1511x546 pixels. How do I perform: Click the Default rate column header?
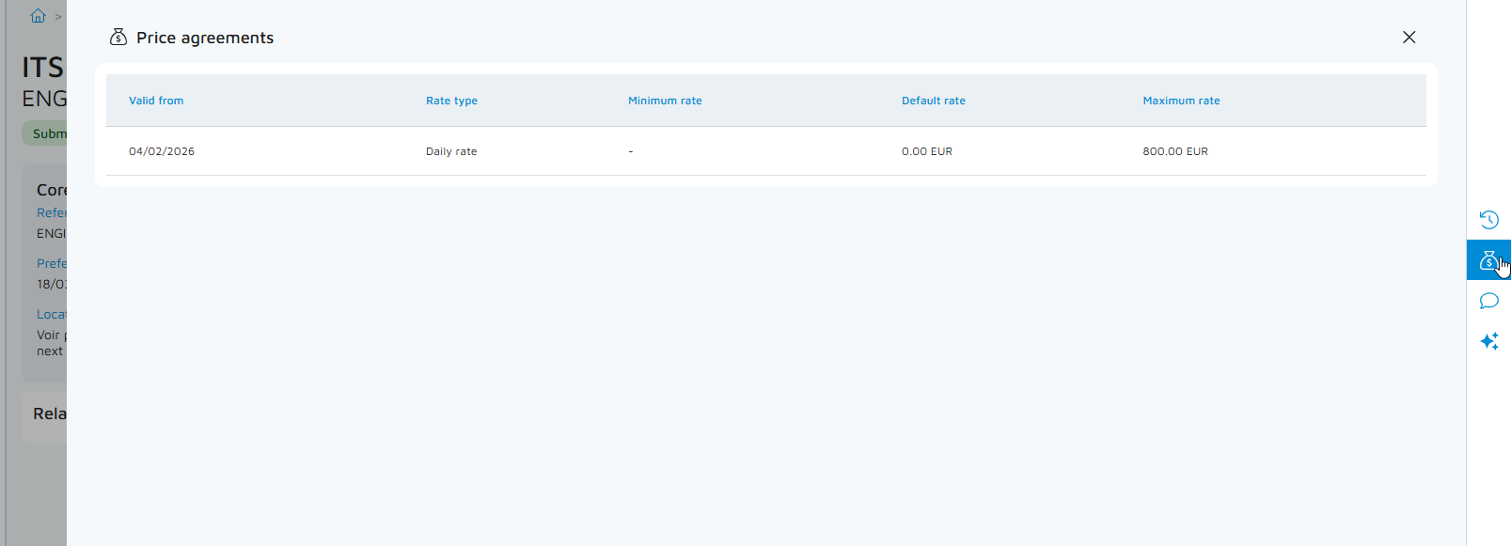(933, 101)
